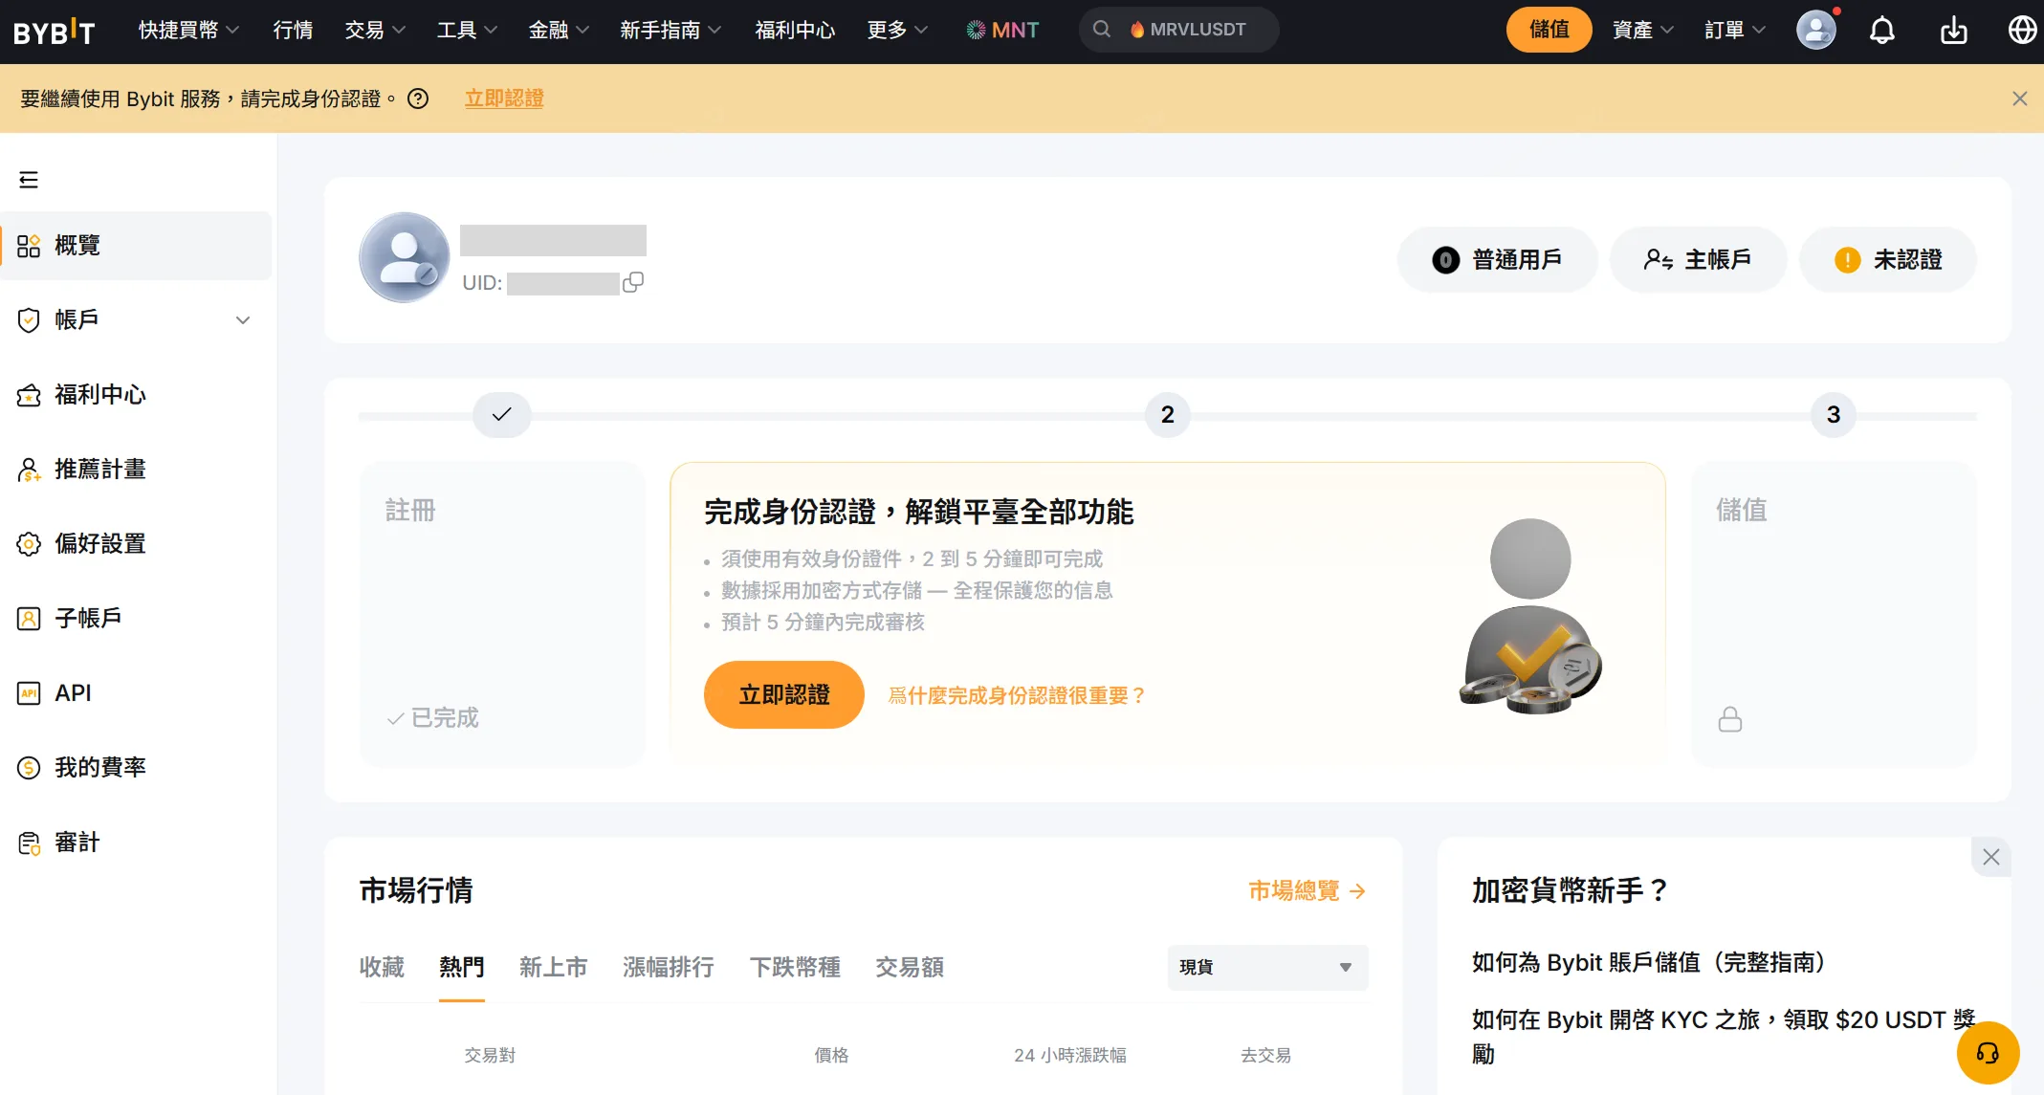Click step 3 progress marker
The height and width of the screenshot is (1095, 2044).
click(1833, 415)
